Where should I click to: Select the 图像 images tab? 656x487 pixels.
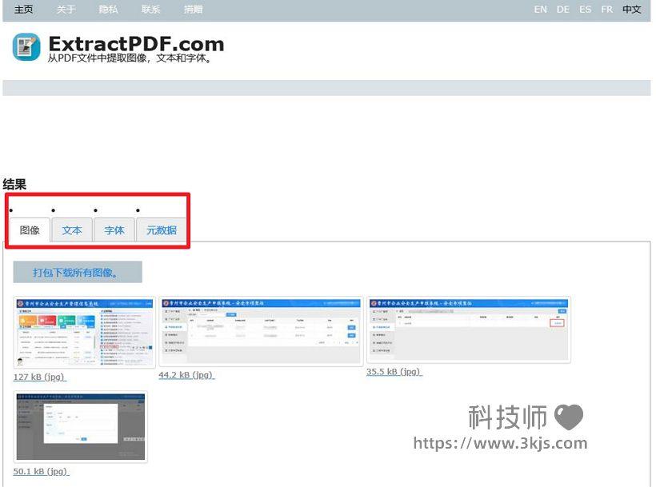pos(30,230)
